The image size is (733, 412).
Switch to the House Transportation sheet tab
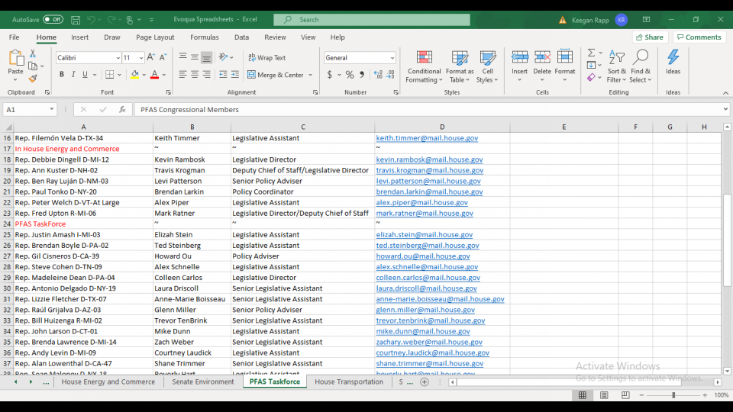[348, 382]
